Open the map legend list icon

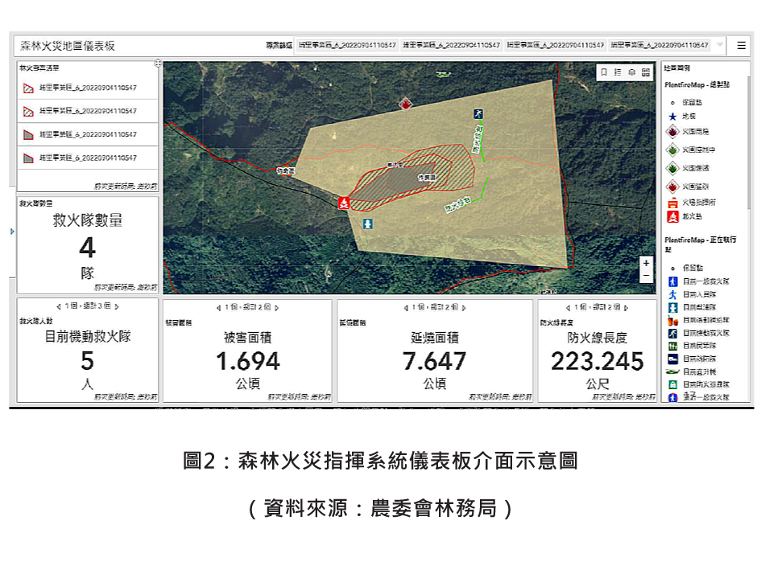click(618, 72)
